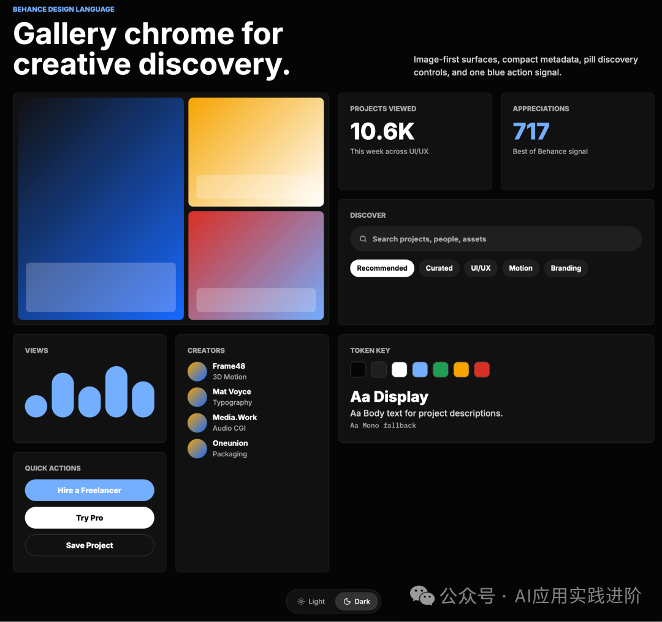Click the orange color token swatch
The width and height of the screenshot is (662, 622).
[x=461, y=370]
